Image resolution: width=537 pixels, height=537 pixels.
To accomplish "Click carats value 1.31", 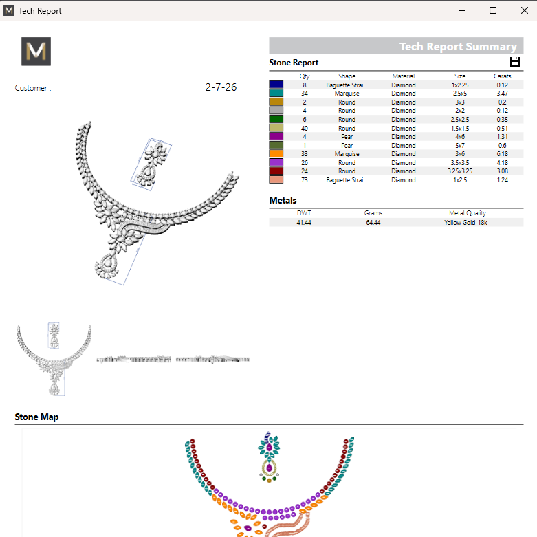I will [x=503, y=137].
